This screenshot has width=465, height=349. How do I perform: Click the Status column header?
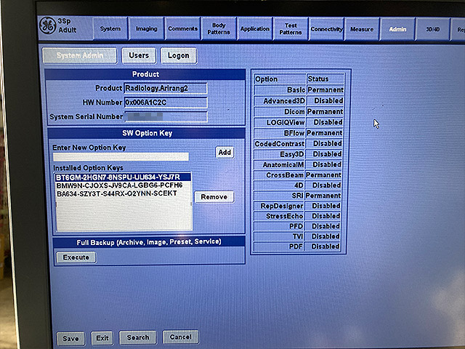[x=325, y=79]
